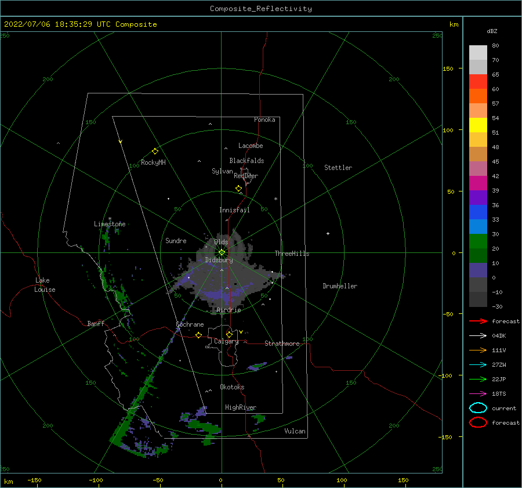Click the red 'forecast' ellipse icon
This screenshot has width=522, height=488.
point(478,422)
